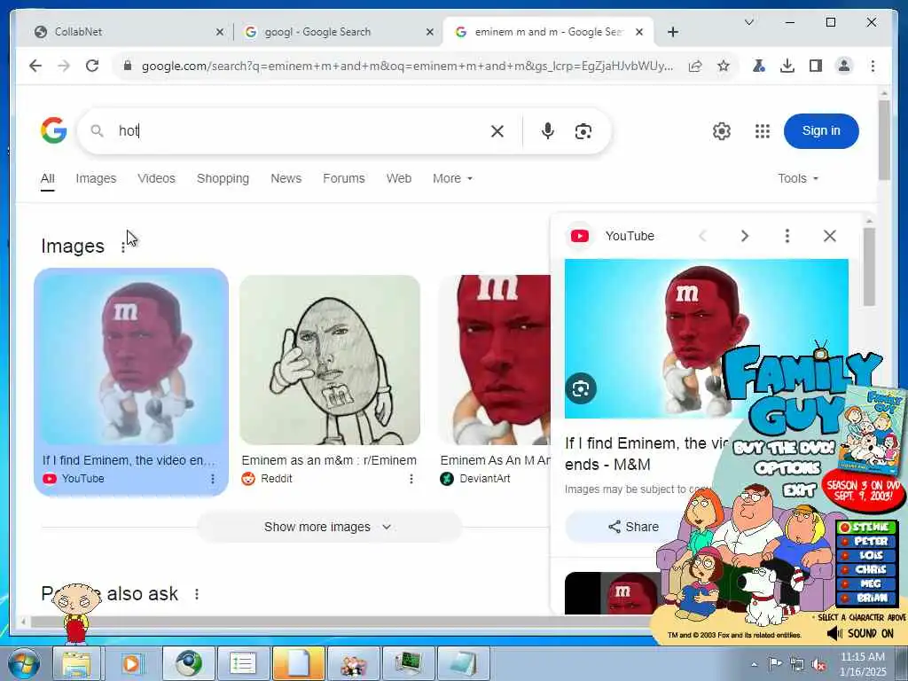
Task: Select the Web search filter
Action: (x=399, y=178)
